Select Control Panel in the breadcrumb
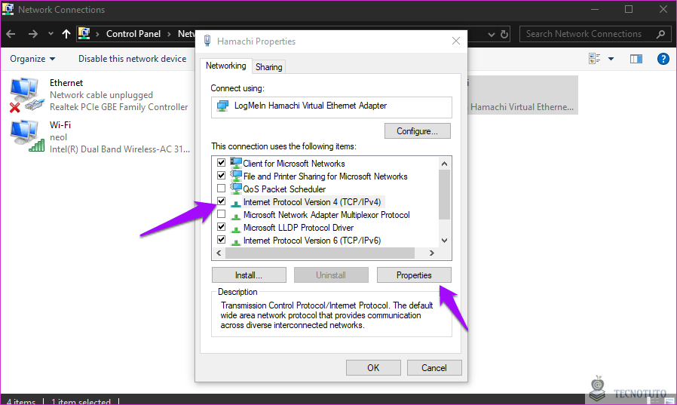 (133, 34)
